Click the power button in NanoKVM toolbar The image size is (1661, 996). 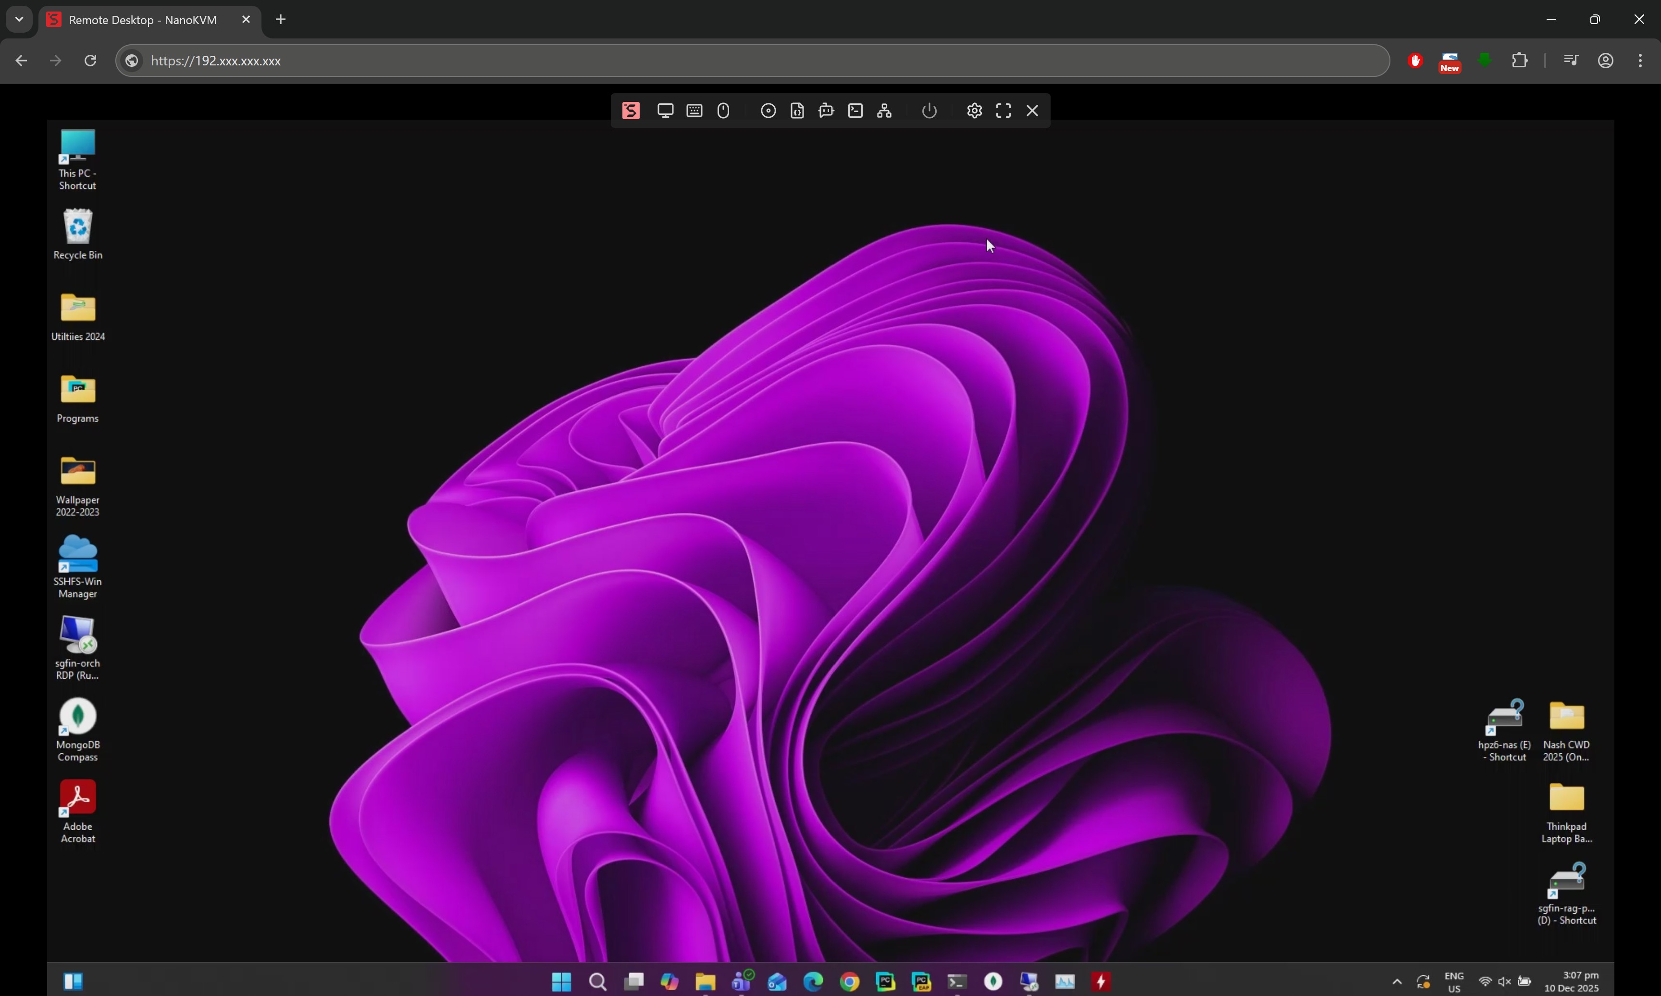(x=929, y=111)
